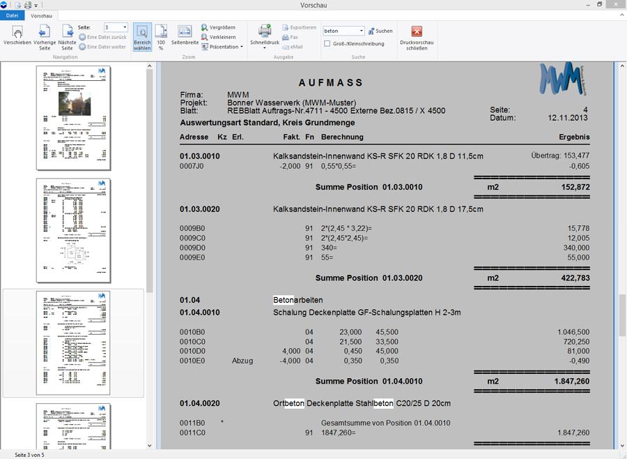Select highlighted third page thumbnail

click(x=73, y=343)
